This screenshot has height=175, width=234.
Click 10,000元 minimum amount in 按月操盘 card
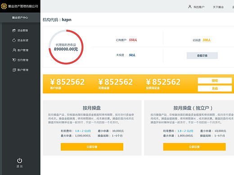(118, 131)
